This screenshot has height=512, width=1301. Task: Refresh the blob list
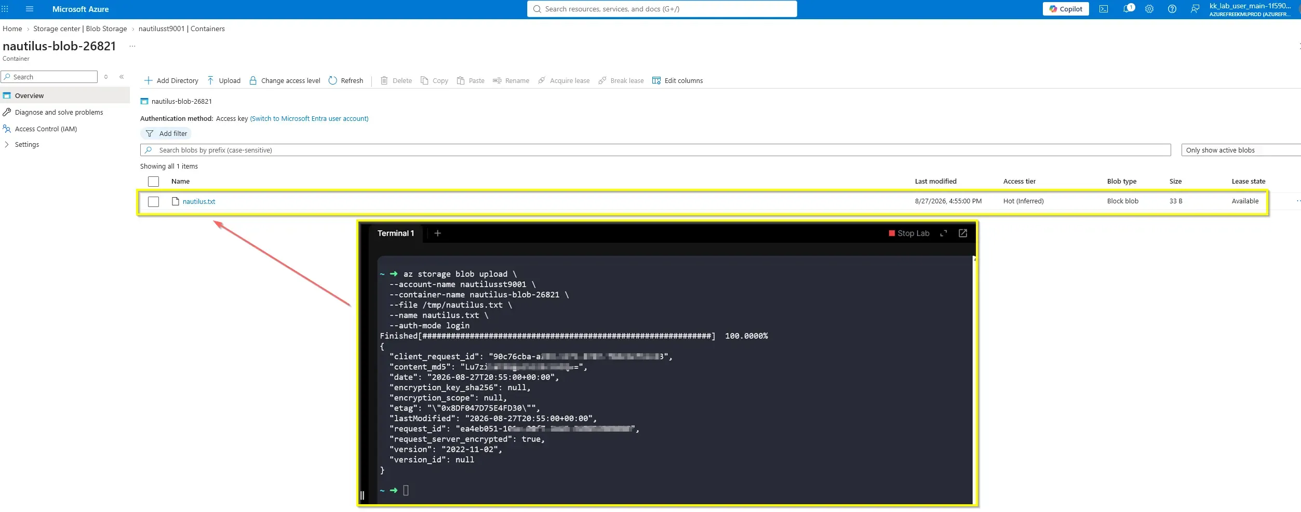click(x=346, y=80)
